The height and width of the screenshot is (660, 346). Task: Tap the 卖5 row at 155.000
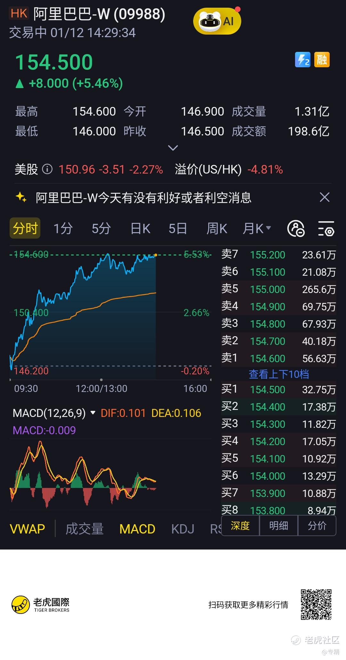coord(279,289)
